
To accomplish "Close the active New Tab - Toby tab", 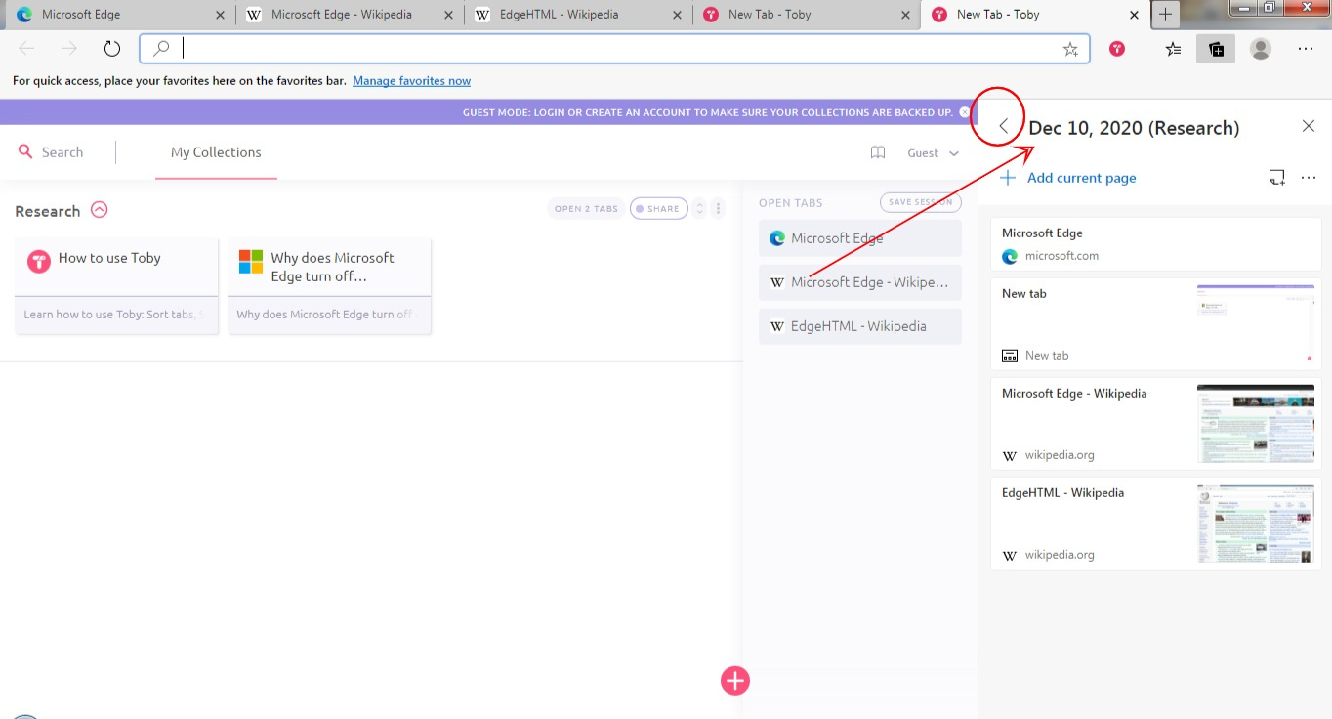I will pos(1134,15).
